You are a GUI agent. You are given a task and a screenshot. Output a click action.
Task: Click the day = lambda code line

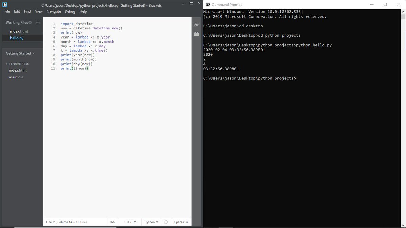[x=83, y=46]
